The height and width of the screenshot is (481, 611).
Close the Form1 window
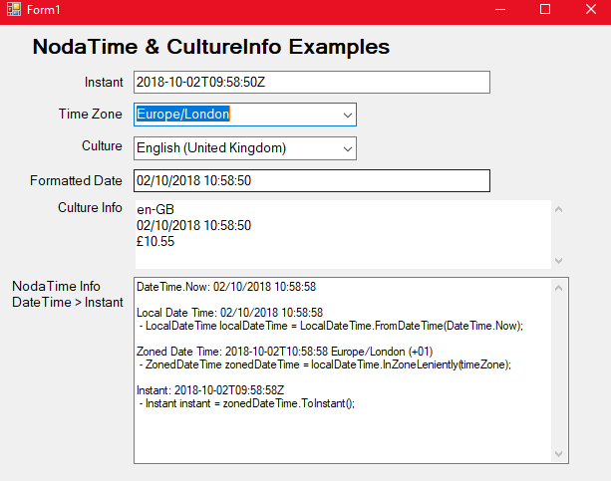click(591, 9)
